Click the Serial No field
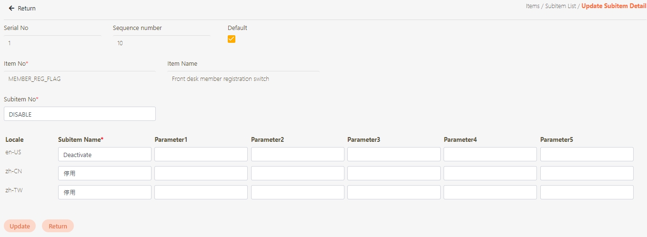Viewport: 647px width, 237px height. (52, 43)
